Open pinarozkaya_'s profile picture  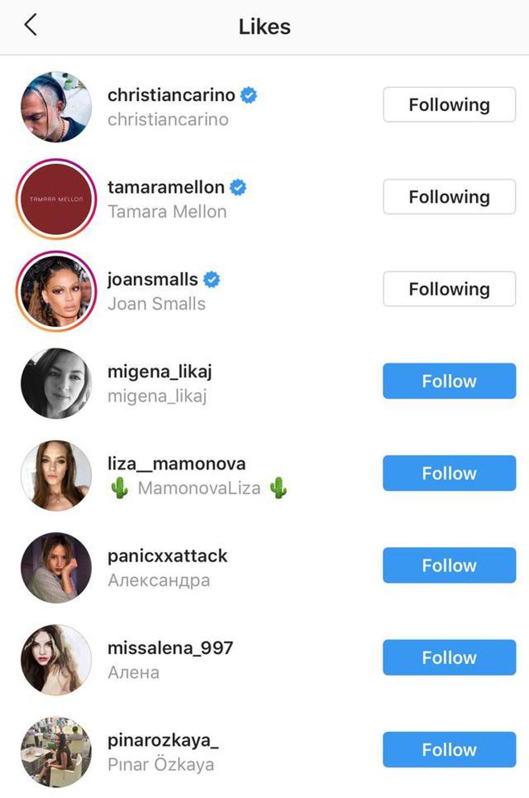pos(56,752)
